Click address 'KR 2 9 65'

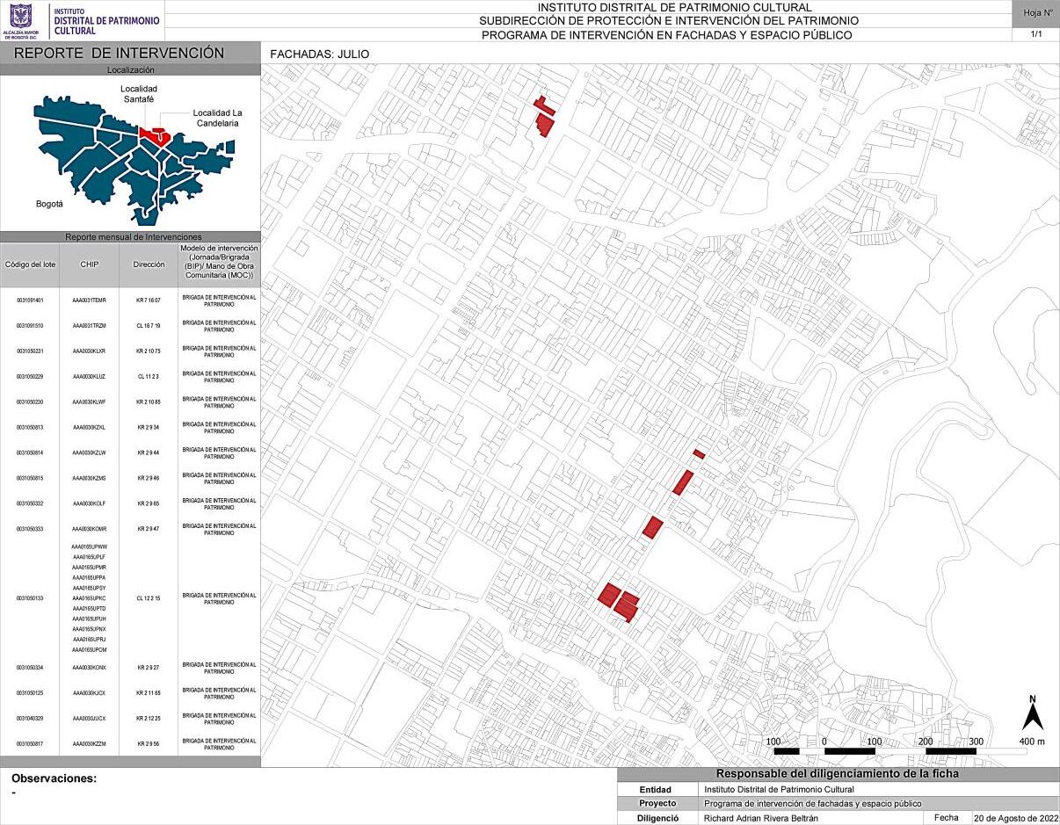coord(149,504)
